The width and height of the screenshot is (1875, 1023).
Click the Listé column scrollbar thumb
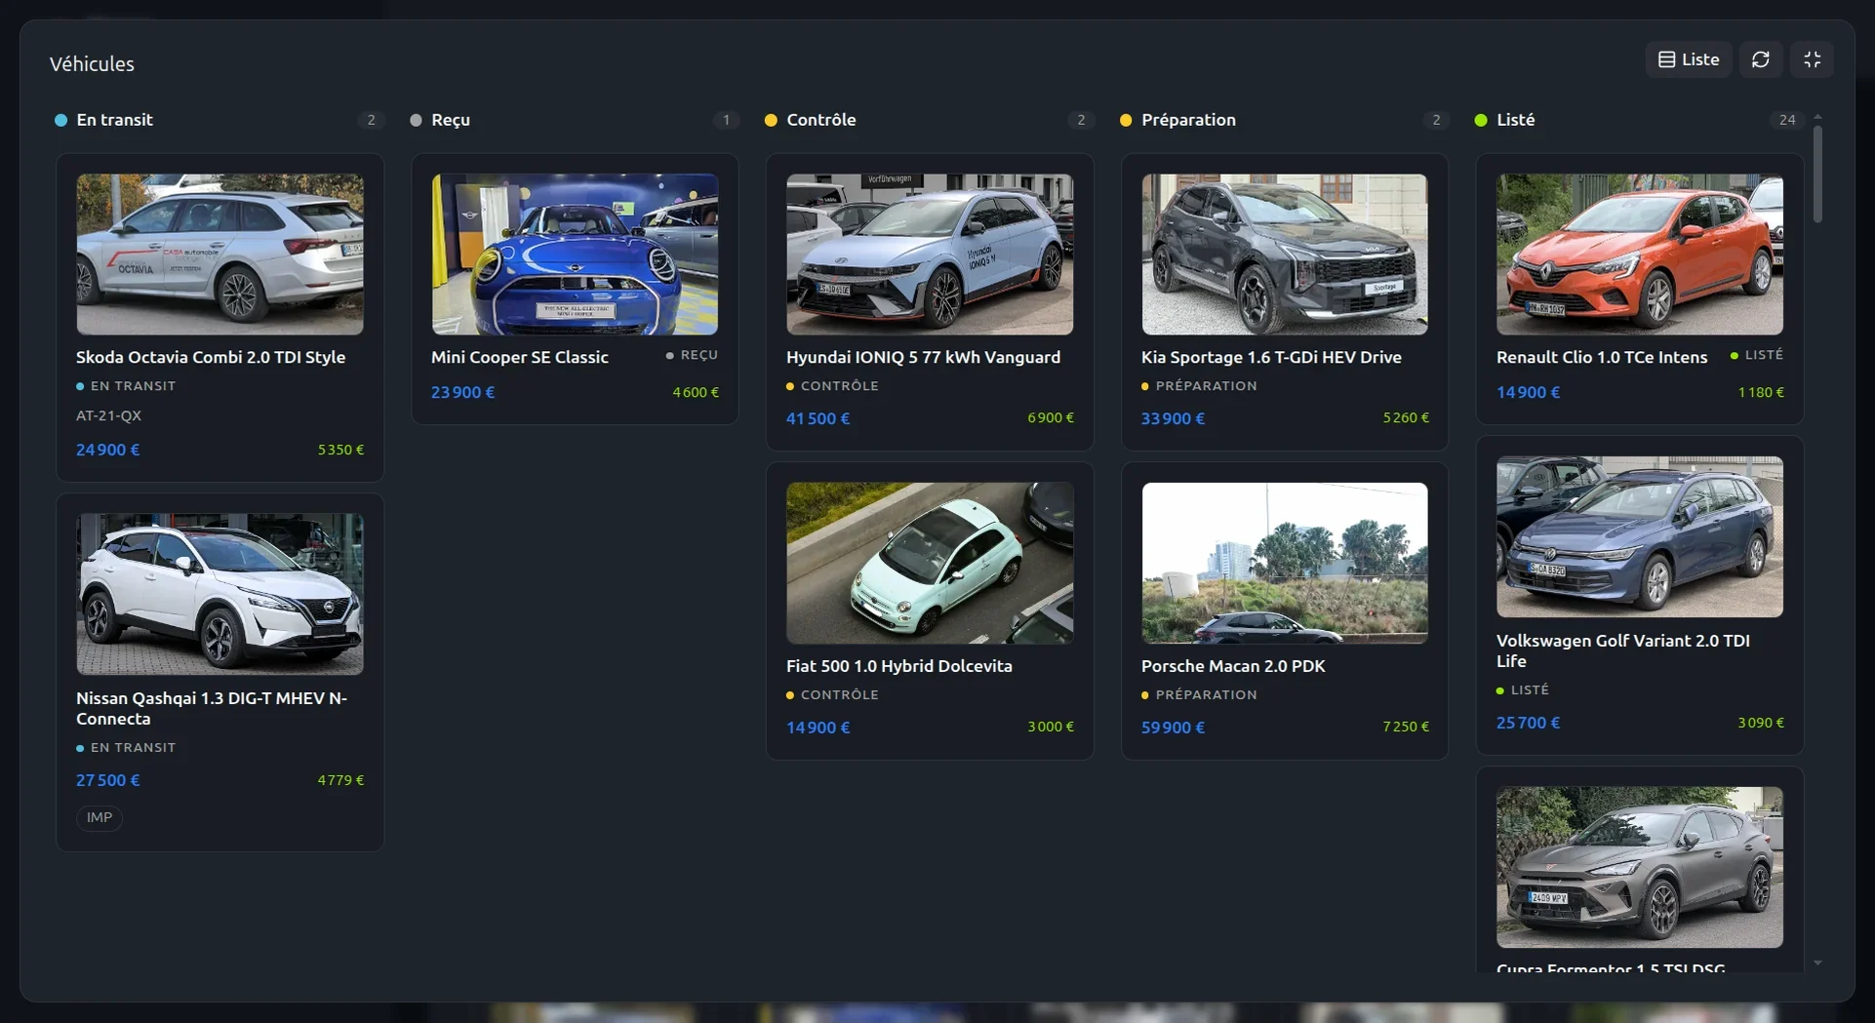(1817, 174)
